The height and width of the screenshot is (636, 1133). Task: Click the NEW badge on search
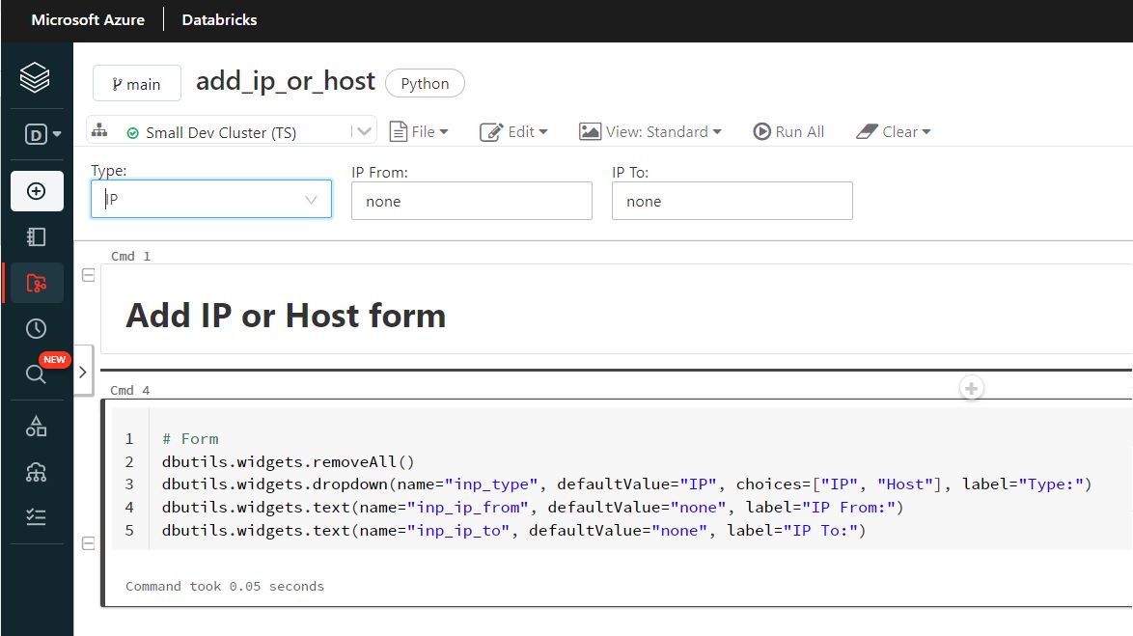[x=54, y=359]
